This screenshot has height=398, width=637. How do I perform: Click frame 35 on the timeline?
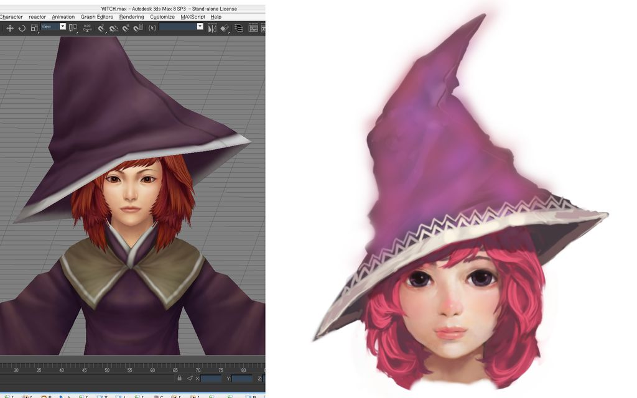click(x=39, y=370)
